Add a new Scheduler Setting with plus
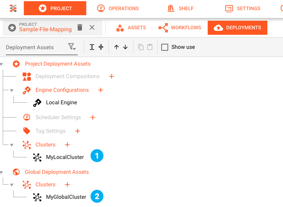The image size is (283, 207). [x=93, y=117]
